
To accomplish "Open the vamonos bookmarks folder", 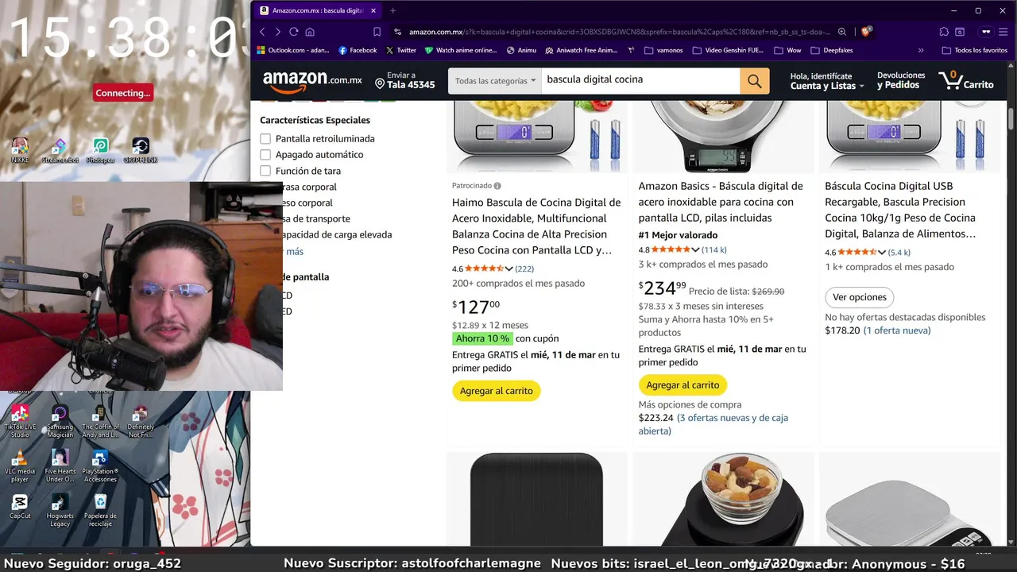I will click(x=663, y=50).
